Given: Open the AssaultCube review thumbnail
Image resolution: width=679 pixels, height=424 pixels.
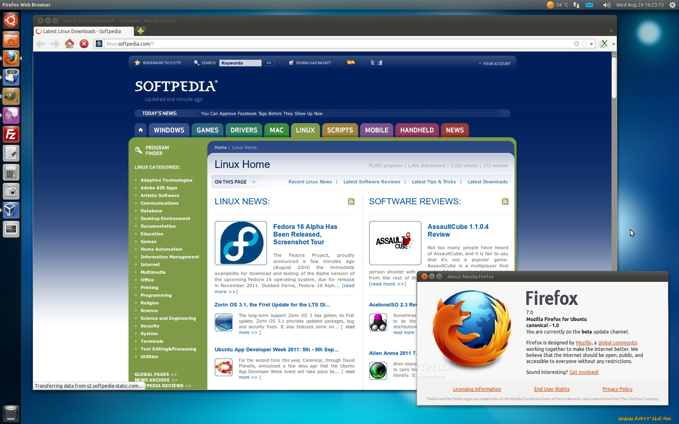Looking at the screenshot, I should coord(395,243).
